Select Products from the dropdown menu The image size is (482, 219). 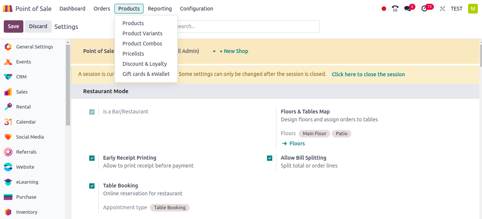(146, 23)
